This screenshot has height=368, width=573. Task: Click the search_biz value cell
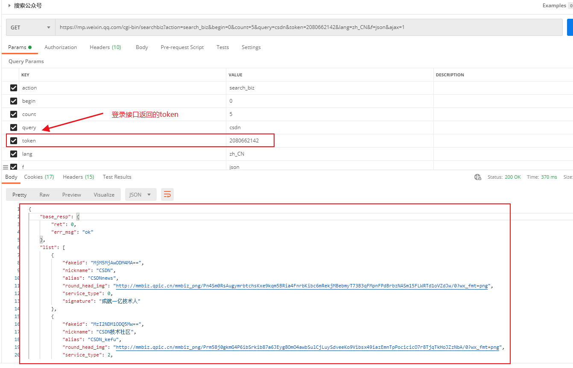pyautogui.click(x=330, y=88)
